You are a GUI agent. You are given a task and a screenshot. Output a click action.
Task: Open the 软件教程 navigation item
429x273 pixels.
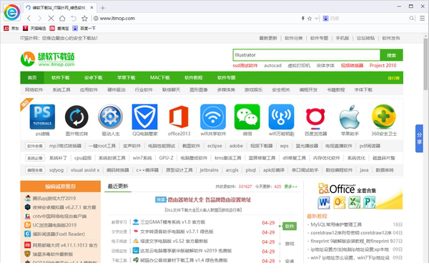click(x=194, y=78)
